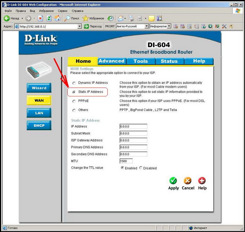This screenshot has width=245, height=232.
Task: Select the PPPoE radio button
Action: coord(74,101)
